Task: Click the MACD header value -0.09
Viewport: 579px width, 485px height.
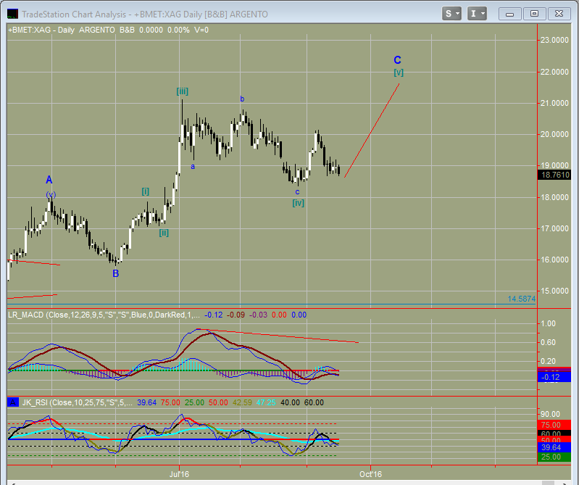Action: [236, 315]
